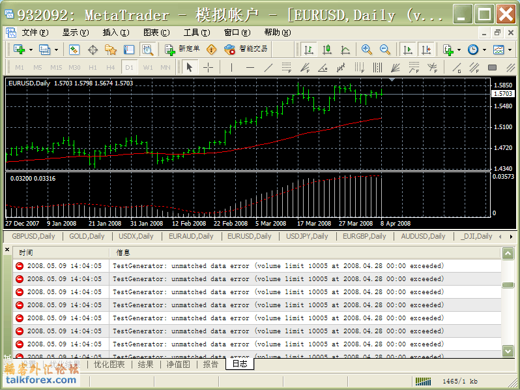The image size is (520, 390).
Task: Select the Gann fan tool
Action: (x=396, y=68)
